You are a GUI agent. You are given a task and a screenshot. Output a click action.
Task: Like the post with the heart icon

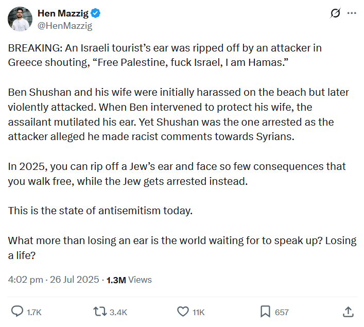[x=183, y=312]
